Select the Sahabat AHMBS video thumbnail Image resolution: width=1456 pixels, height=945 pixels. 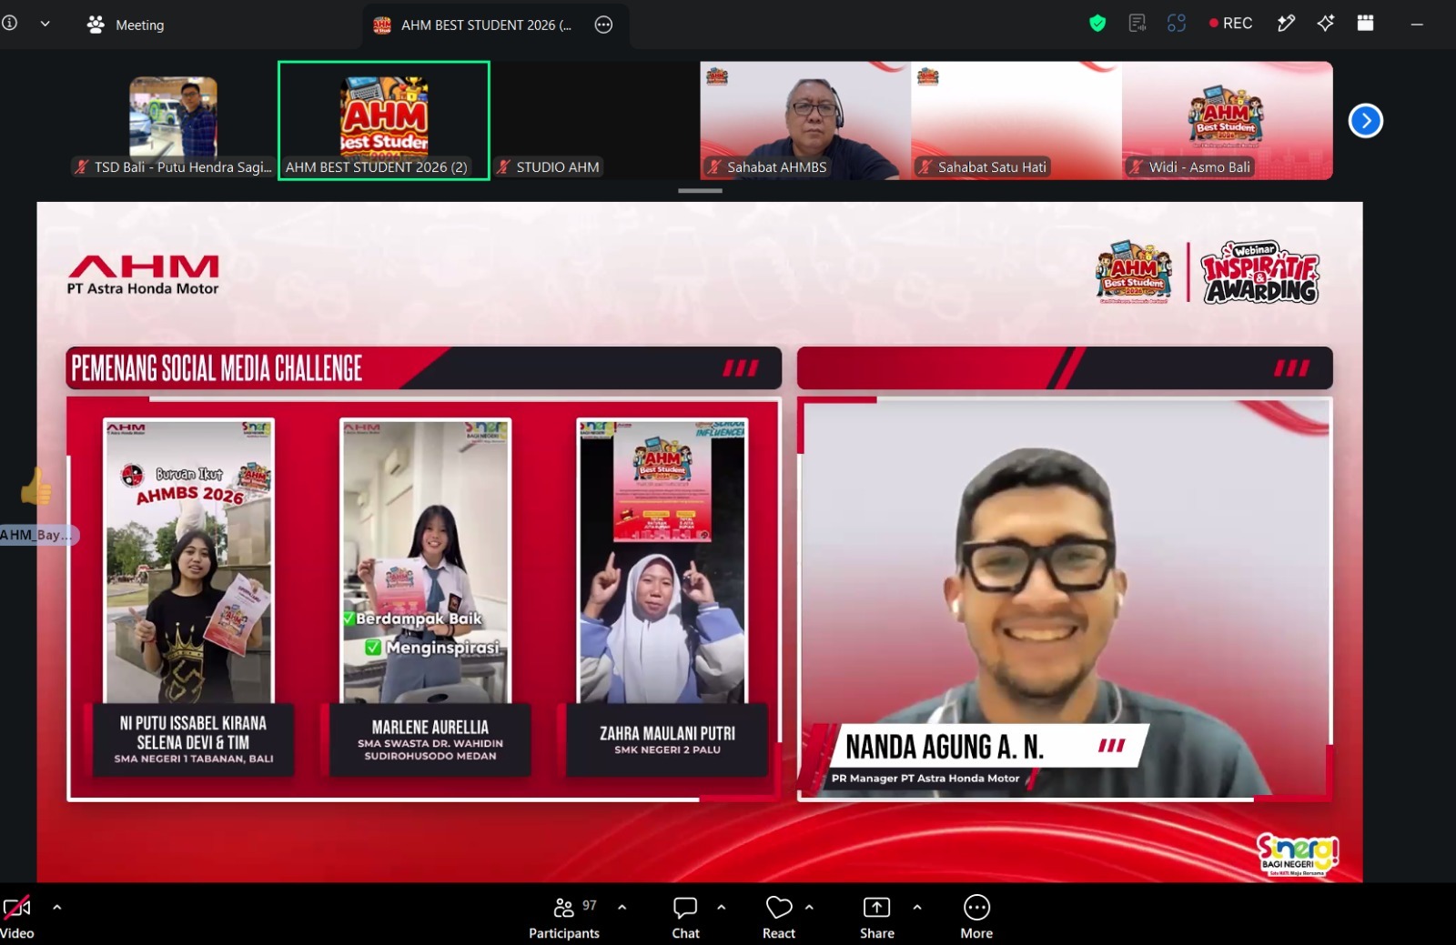click(x=805, y=121)
